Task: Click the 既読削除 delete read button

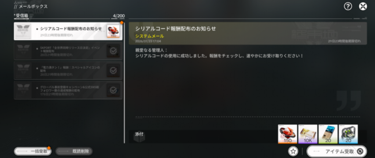Action: (x=74, y=151)
